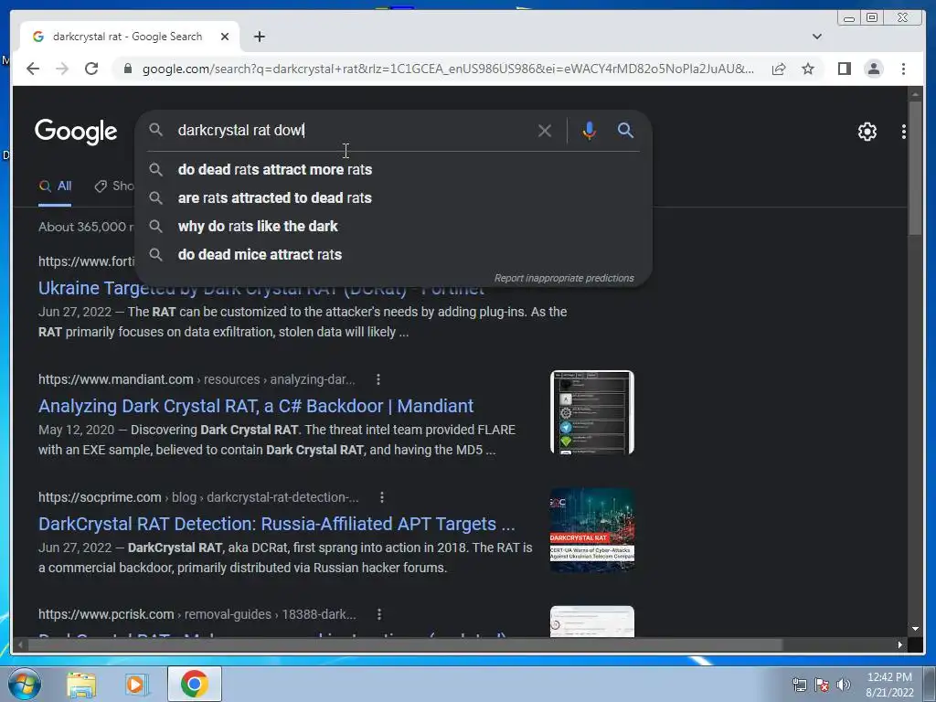Open pcrisk result thumbnail image
This screenshot has width=936, height=702.
coord(592,622)
